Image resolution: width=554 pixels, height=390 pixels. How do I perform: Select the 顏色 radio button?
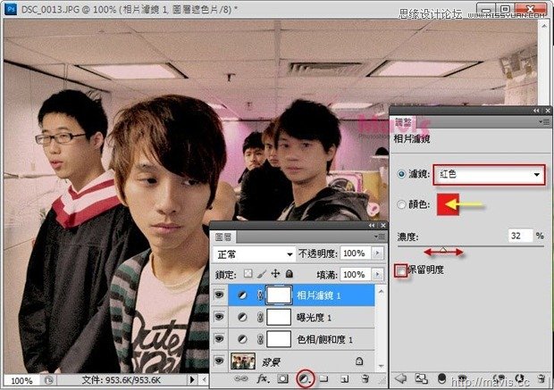(401, 204)
